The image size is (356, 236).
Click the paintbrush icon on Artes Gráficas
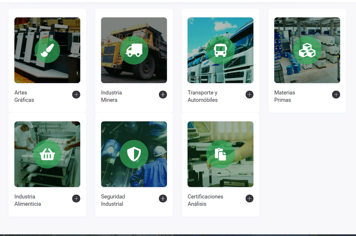[x=47, y=50]
